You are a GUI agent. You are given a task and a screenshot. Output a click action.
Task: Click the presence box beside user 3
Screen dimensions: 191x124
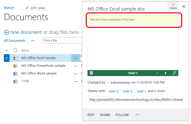click(107, 91)
